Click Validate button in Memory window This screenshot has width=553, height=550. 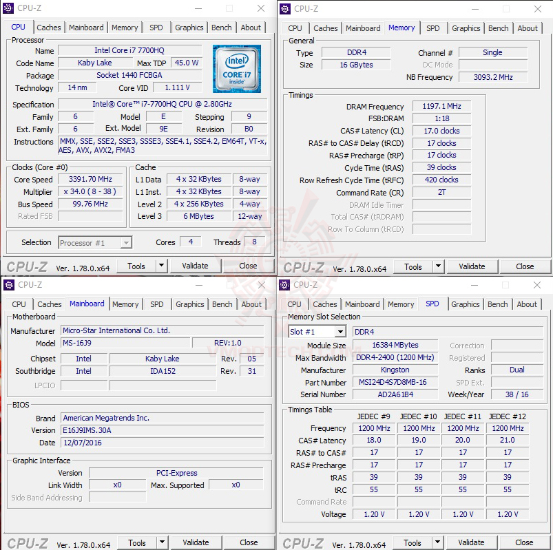pos(472,266)
